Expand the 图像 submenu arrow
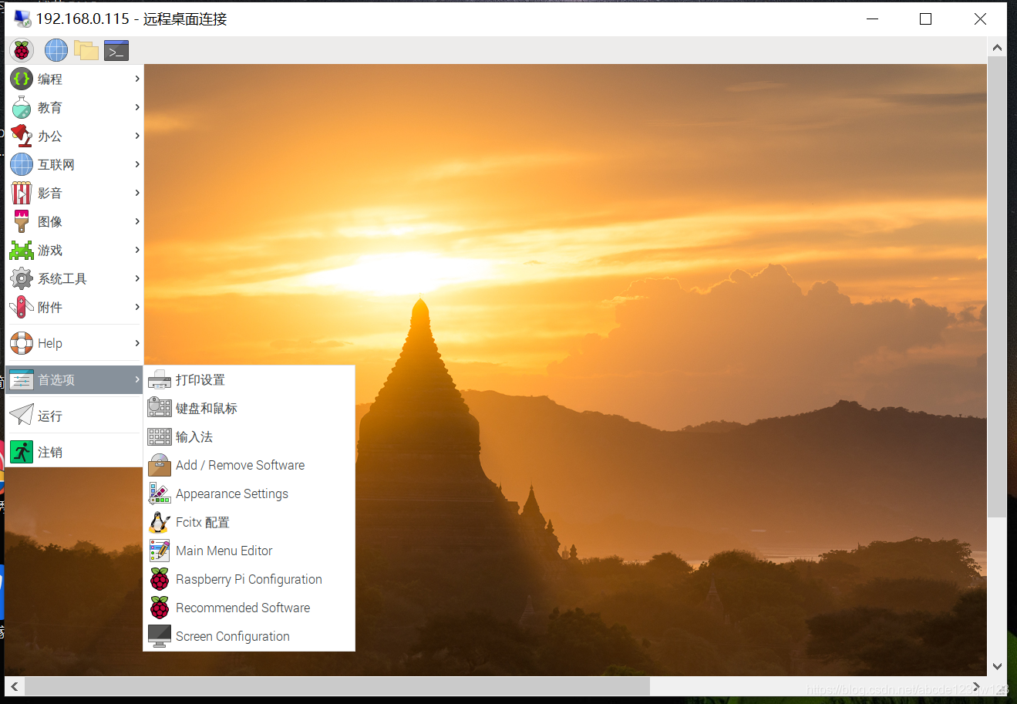Screen dimensions: 1017x704 tap(137, 221)
